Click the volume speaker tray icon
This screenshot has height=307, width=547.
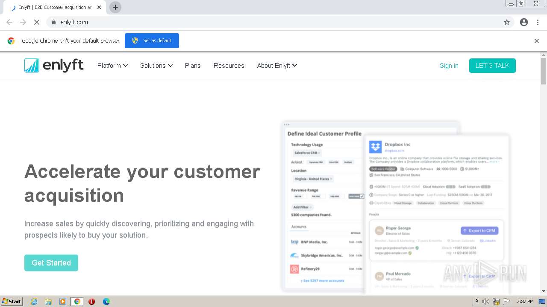(486, 301)
